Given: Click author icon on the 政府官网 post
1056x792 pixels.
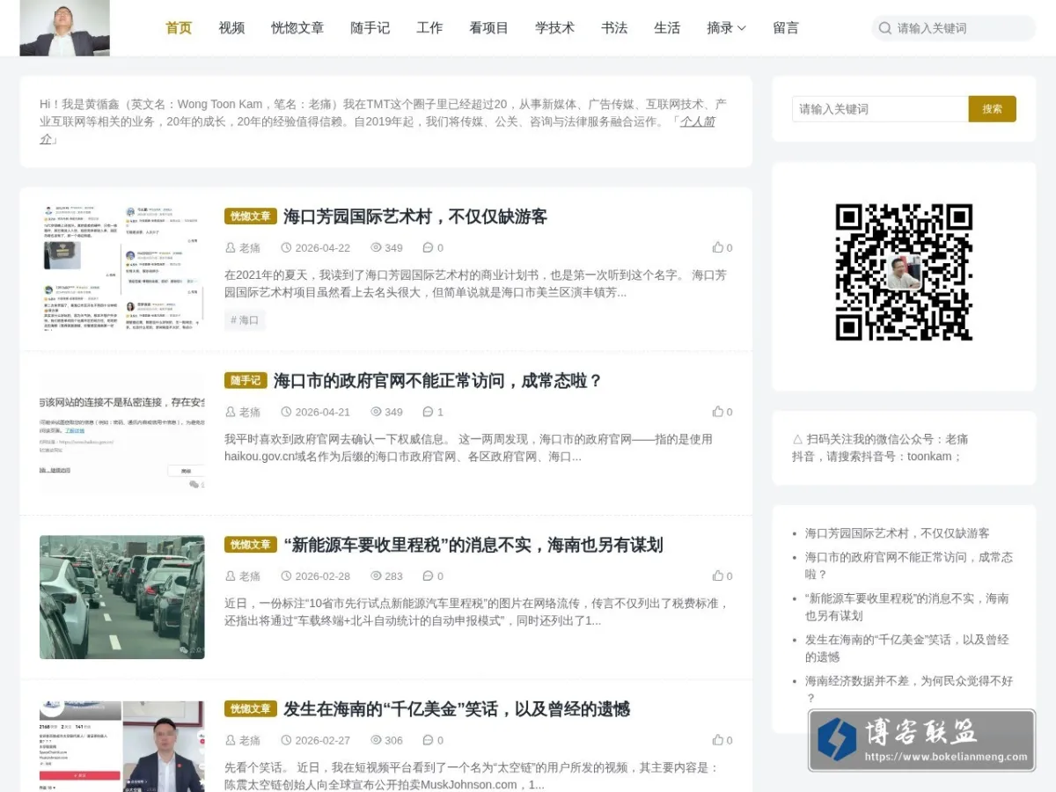Looking at the screenshot, I should click(231, 412).
